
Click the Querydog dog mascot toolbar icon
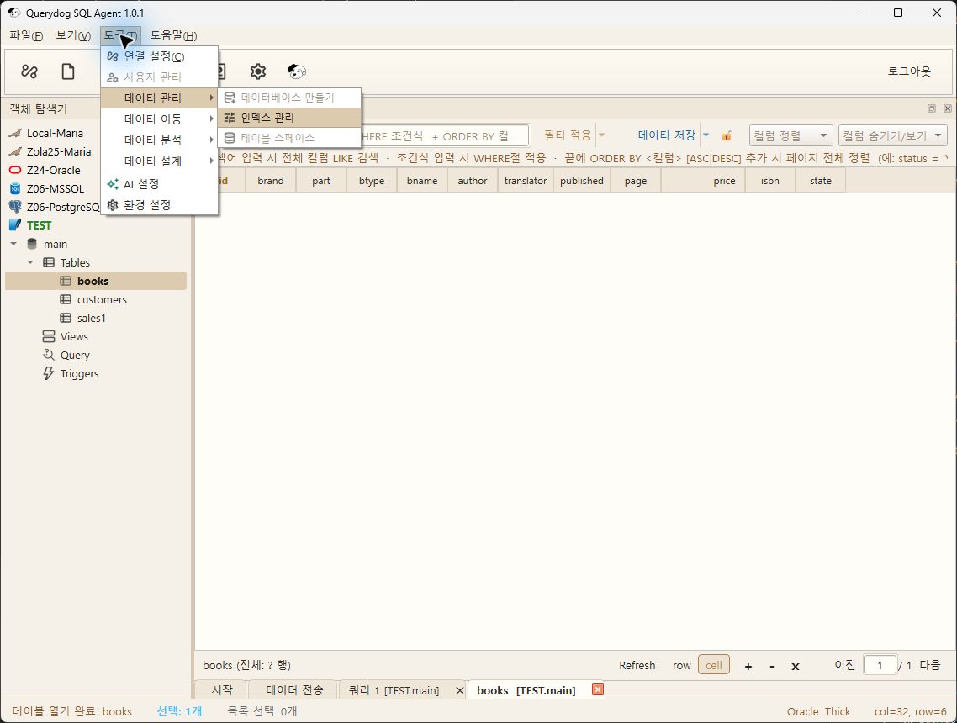tap(297, 71)
